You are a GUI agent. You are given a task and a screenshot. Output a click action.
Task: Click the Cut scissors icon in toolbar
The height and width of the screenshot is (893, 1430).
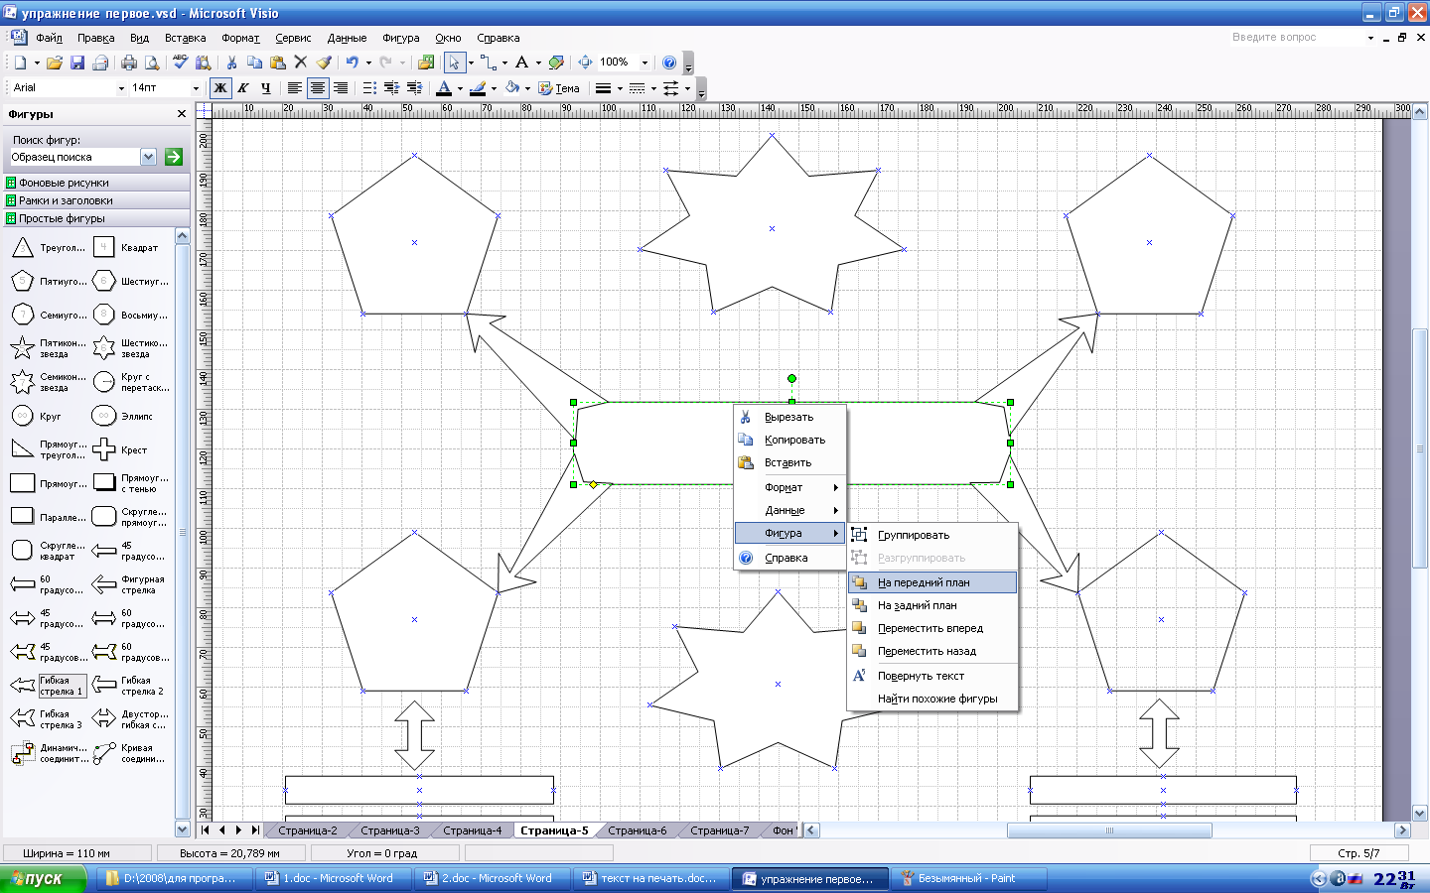(x=231, y=63)
